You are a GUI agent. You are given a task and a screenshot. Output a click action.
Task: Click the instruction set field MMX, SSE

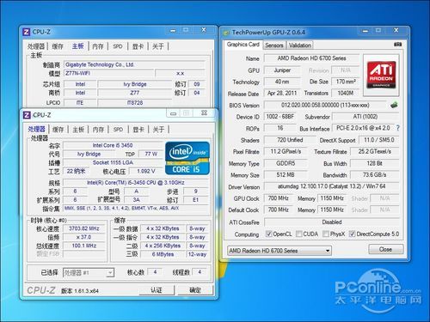click(x=136, y=209)
